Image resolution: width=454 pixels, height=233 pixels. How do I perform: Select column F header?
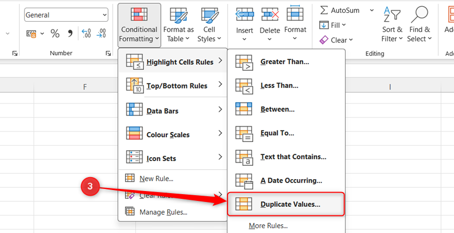85,86
